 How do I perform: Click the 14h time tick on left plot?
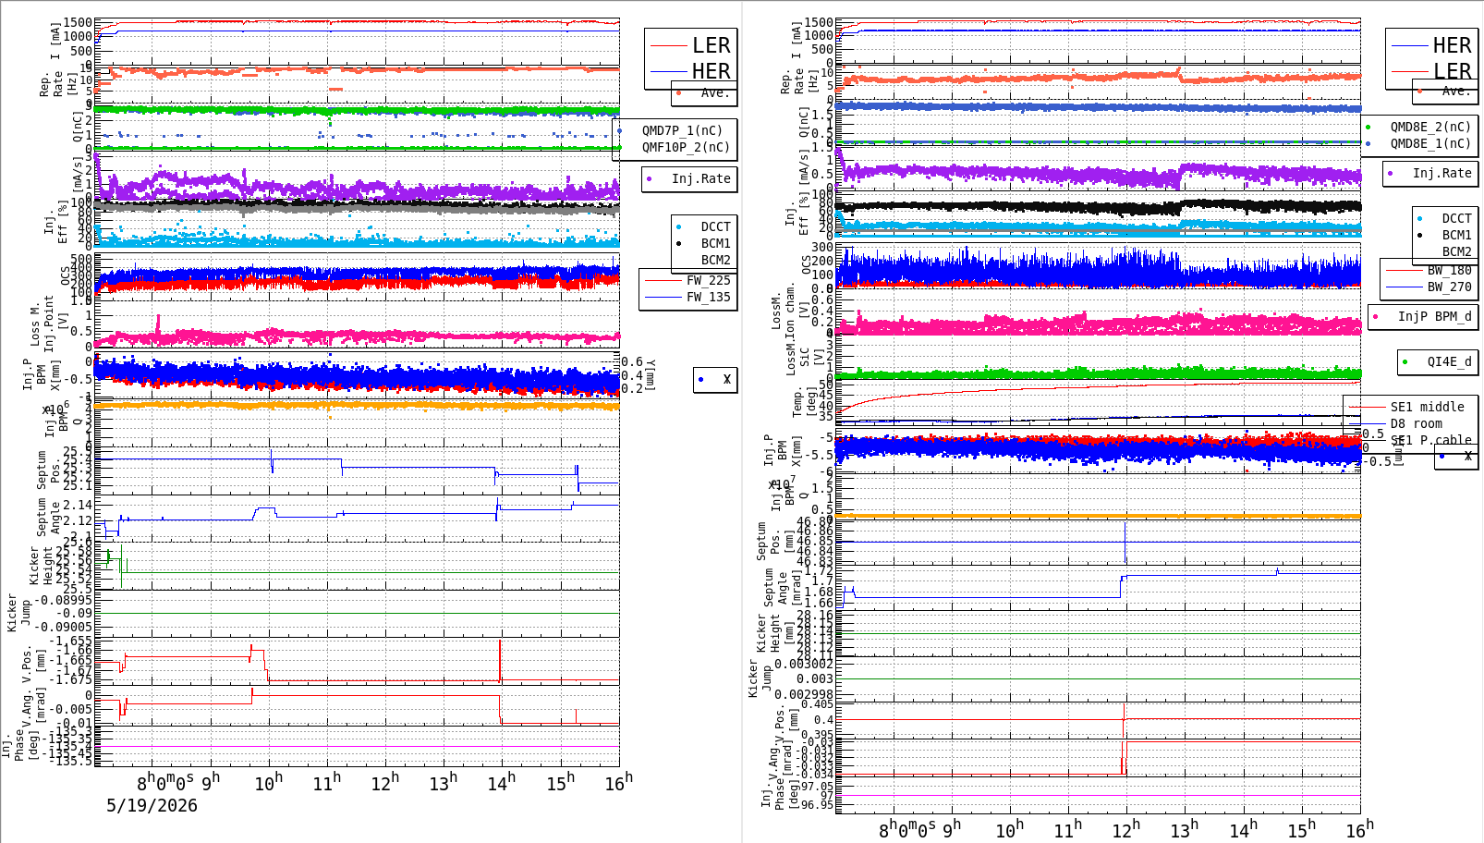point(502,783)
